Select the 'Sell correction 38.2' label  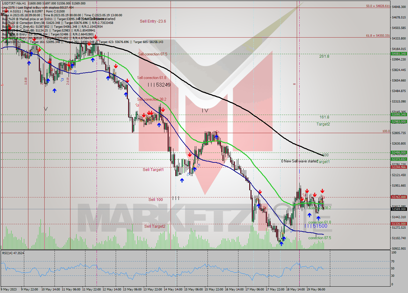click(x=152, y=99)
